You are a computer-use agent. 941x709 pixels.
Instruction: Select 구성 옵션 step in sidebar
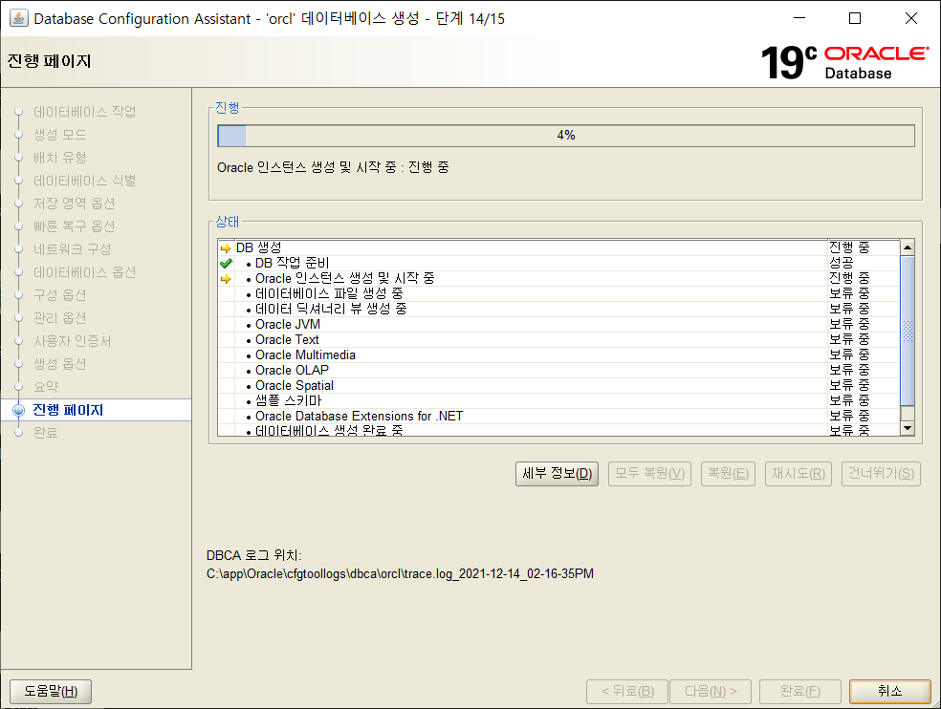coord(60,295)
